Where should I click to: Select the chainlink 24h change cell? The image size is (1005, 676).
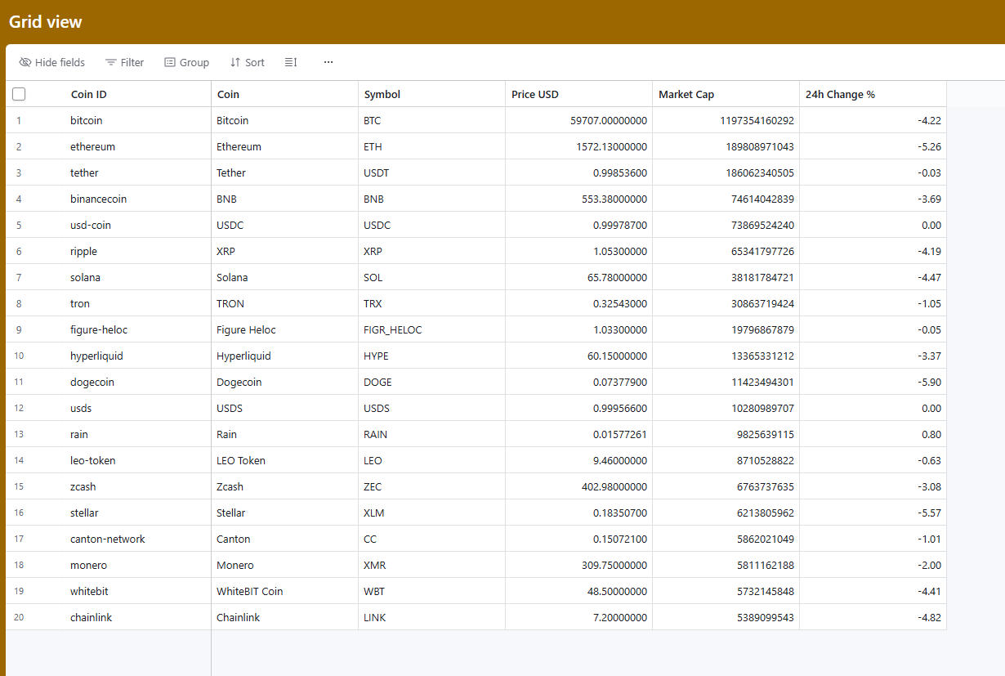pyautogui.click(x=873, y=617)
